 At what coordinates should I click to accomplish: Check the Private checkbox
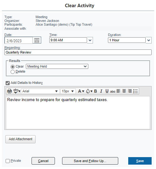(7, 161)
